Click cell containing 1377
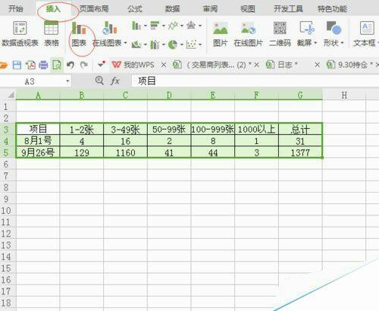The width and height of the screenshot is (379, 311). click(300, 152)
